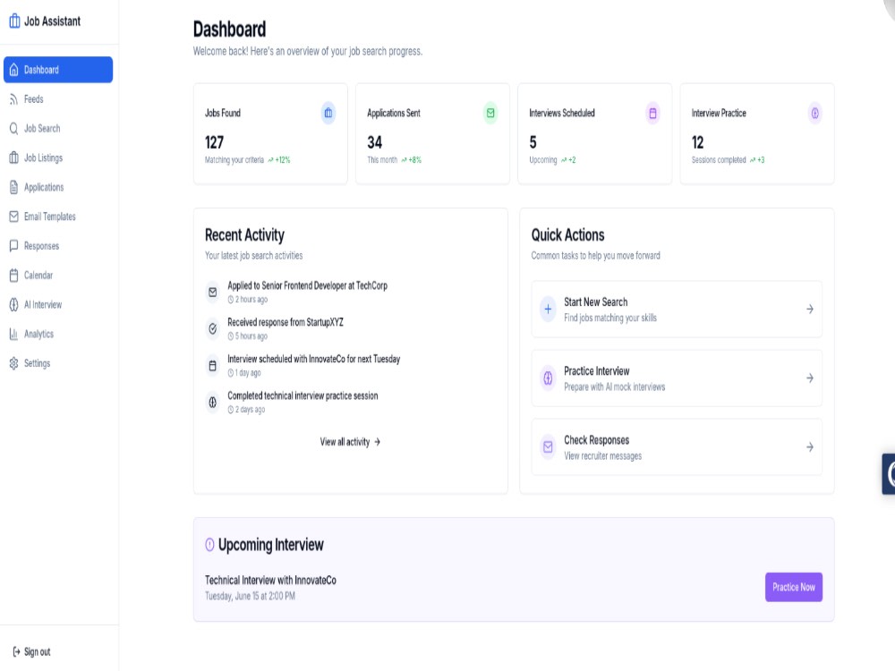Click "Completed technical interview practice session"
This screenshot has height=671, width=895.
[x=303, y=395]
